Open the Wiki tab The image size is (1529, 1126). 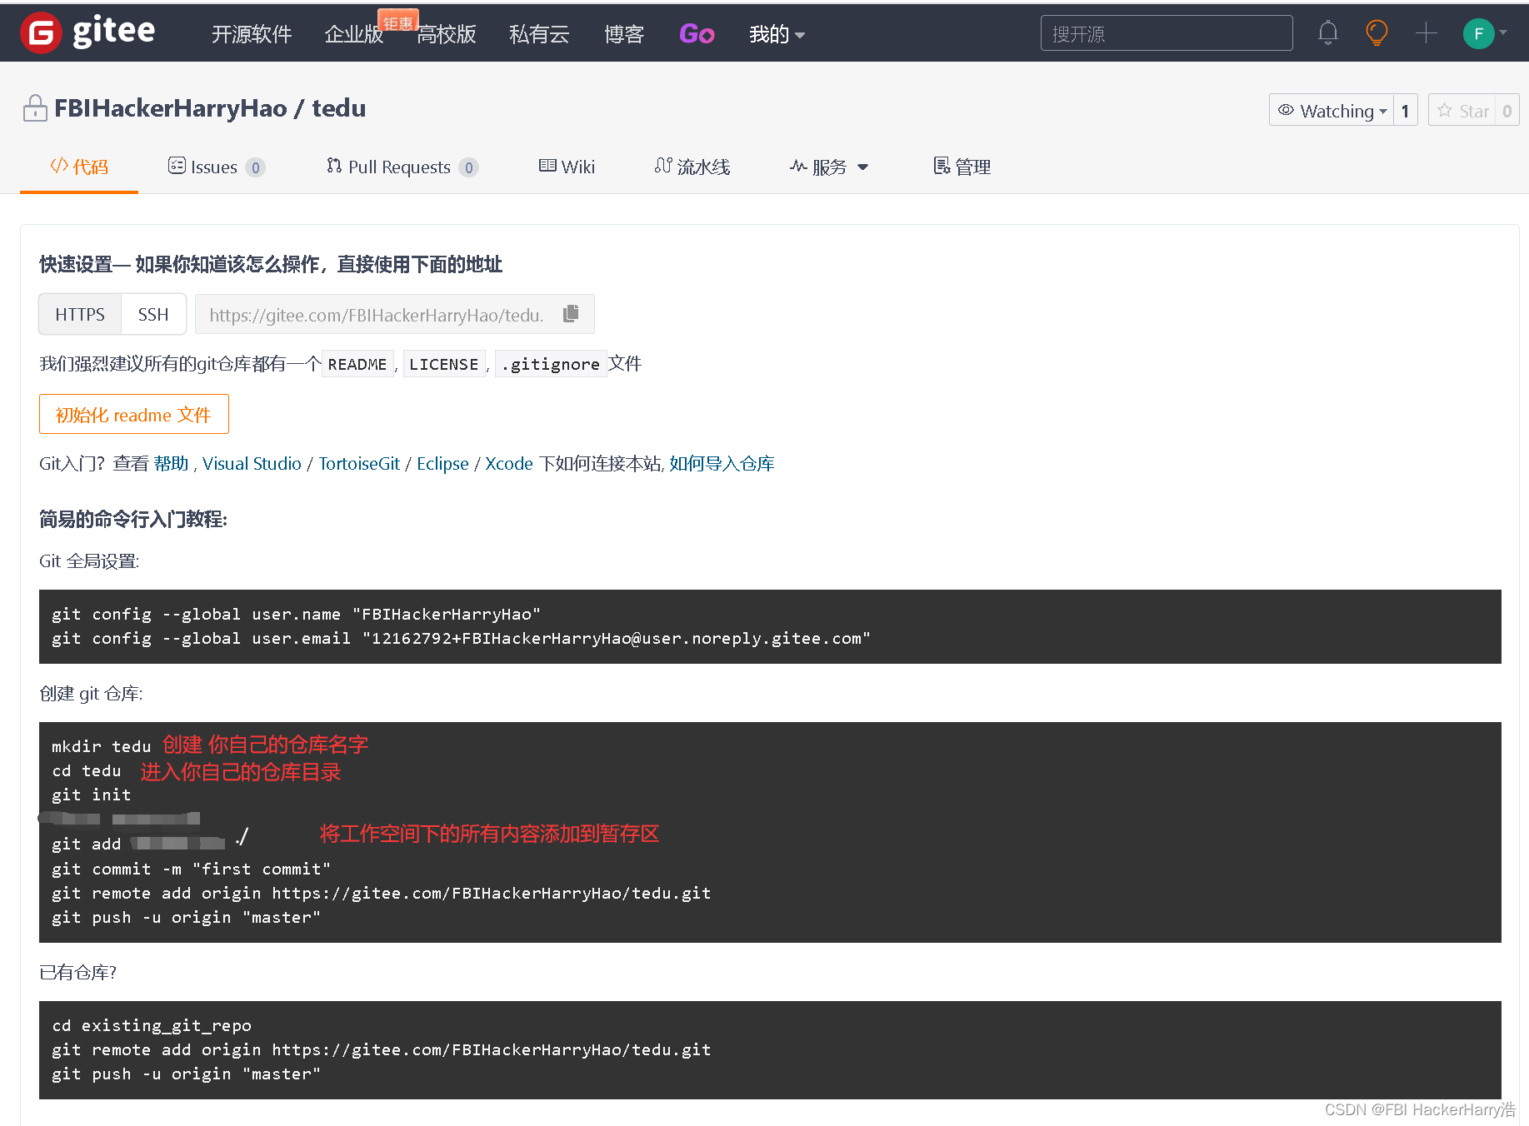click(x=567, y=167)
